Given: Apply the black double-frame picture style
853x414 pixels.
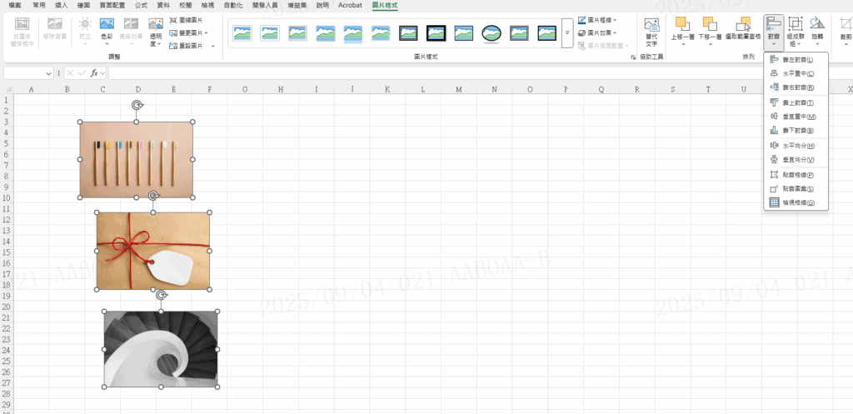Looking at the screenshot, I should (408, 33).
